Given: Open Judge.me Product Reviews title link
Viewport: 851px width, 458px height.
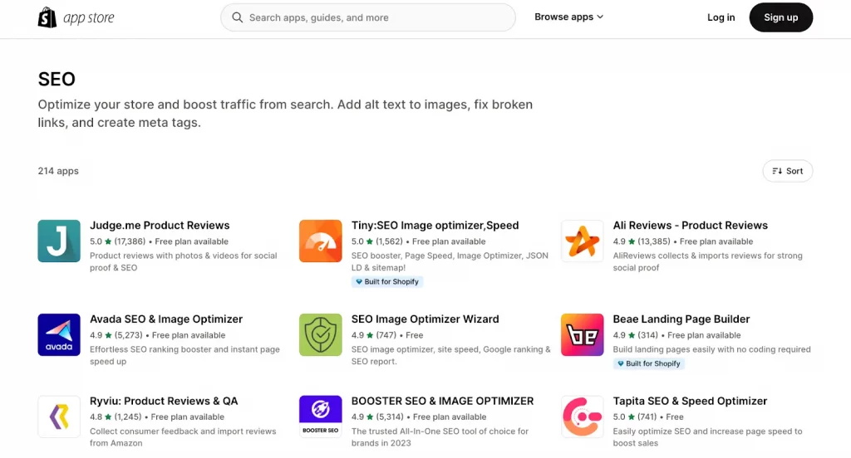Looking at the screenshot, I should pyautogui.click(x=160, y=226).
